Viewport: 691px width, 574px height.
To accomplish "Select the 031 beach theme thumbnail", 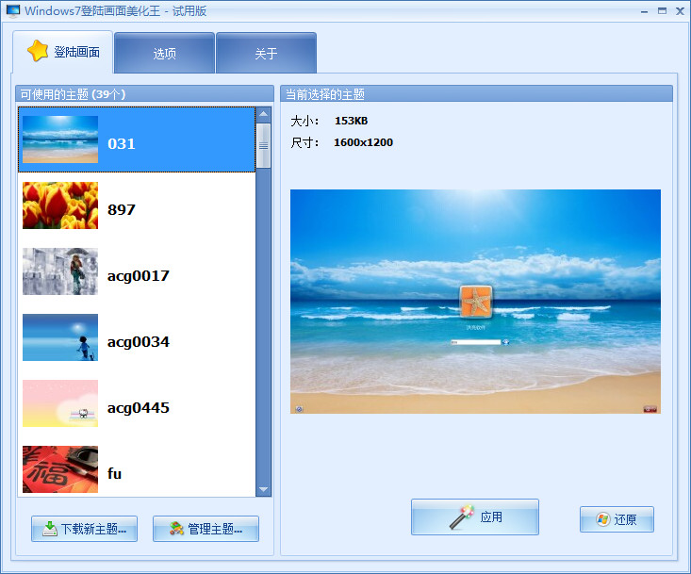I will pyautogui.click(x=60, y=139).
